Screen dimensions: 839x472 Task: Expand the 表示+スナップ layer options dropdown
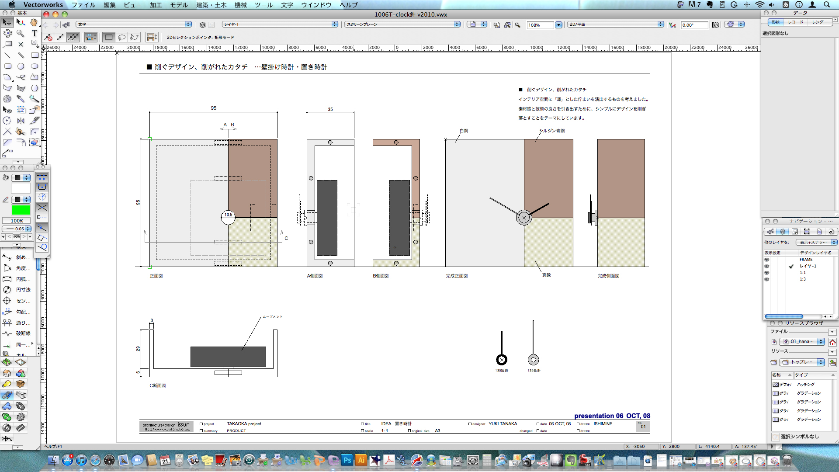tap(816, 242)
